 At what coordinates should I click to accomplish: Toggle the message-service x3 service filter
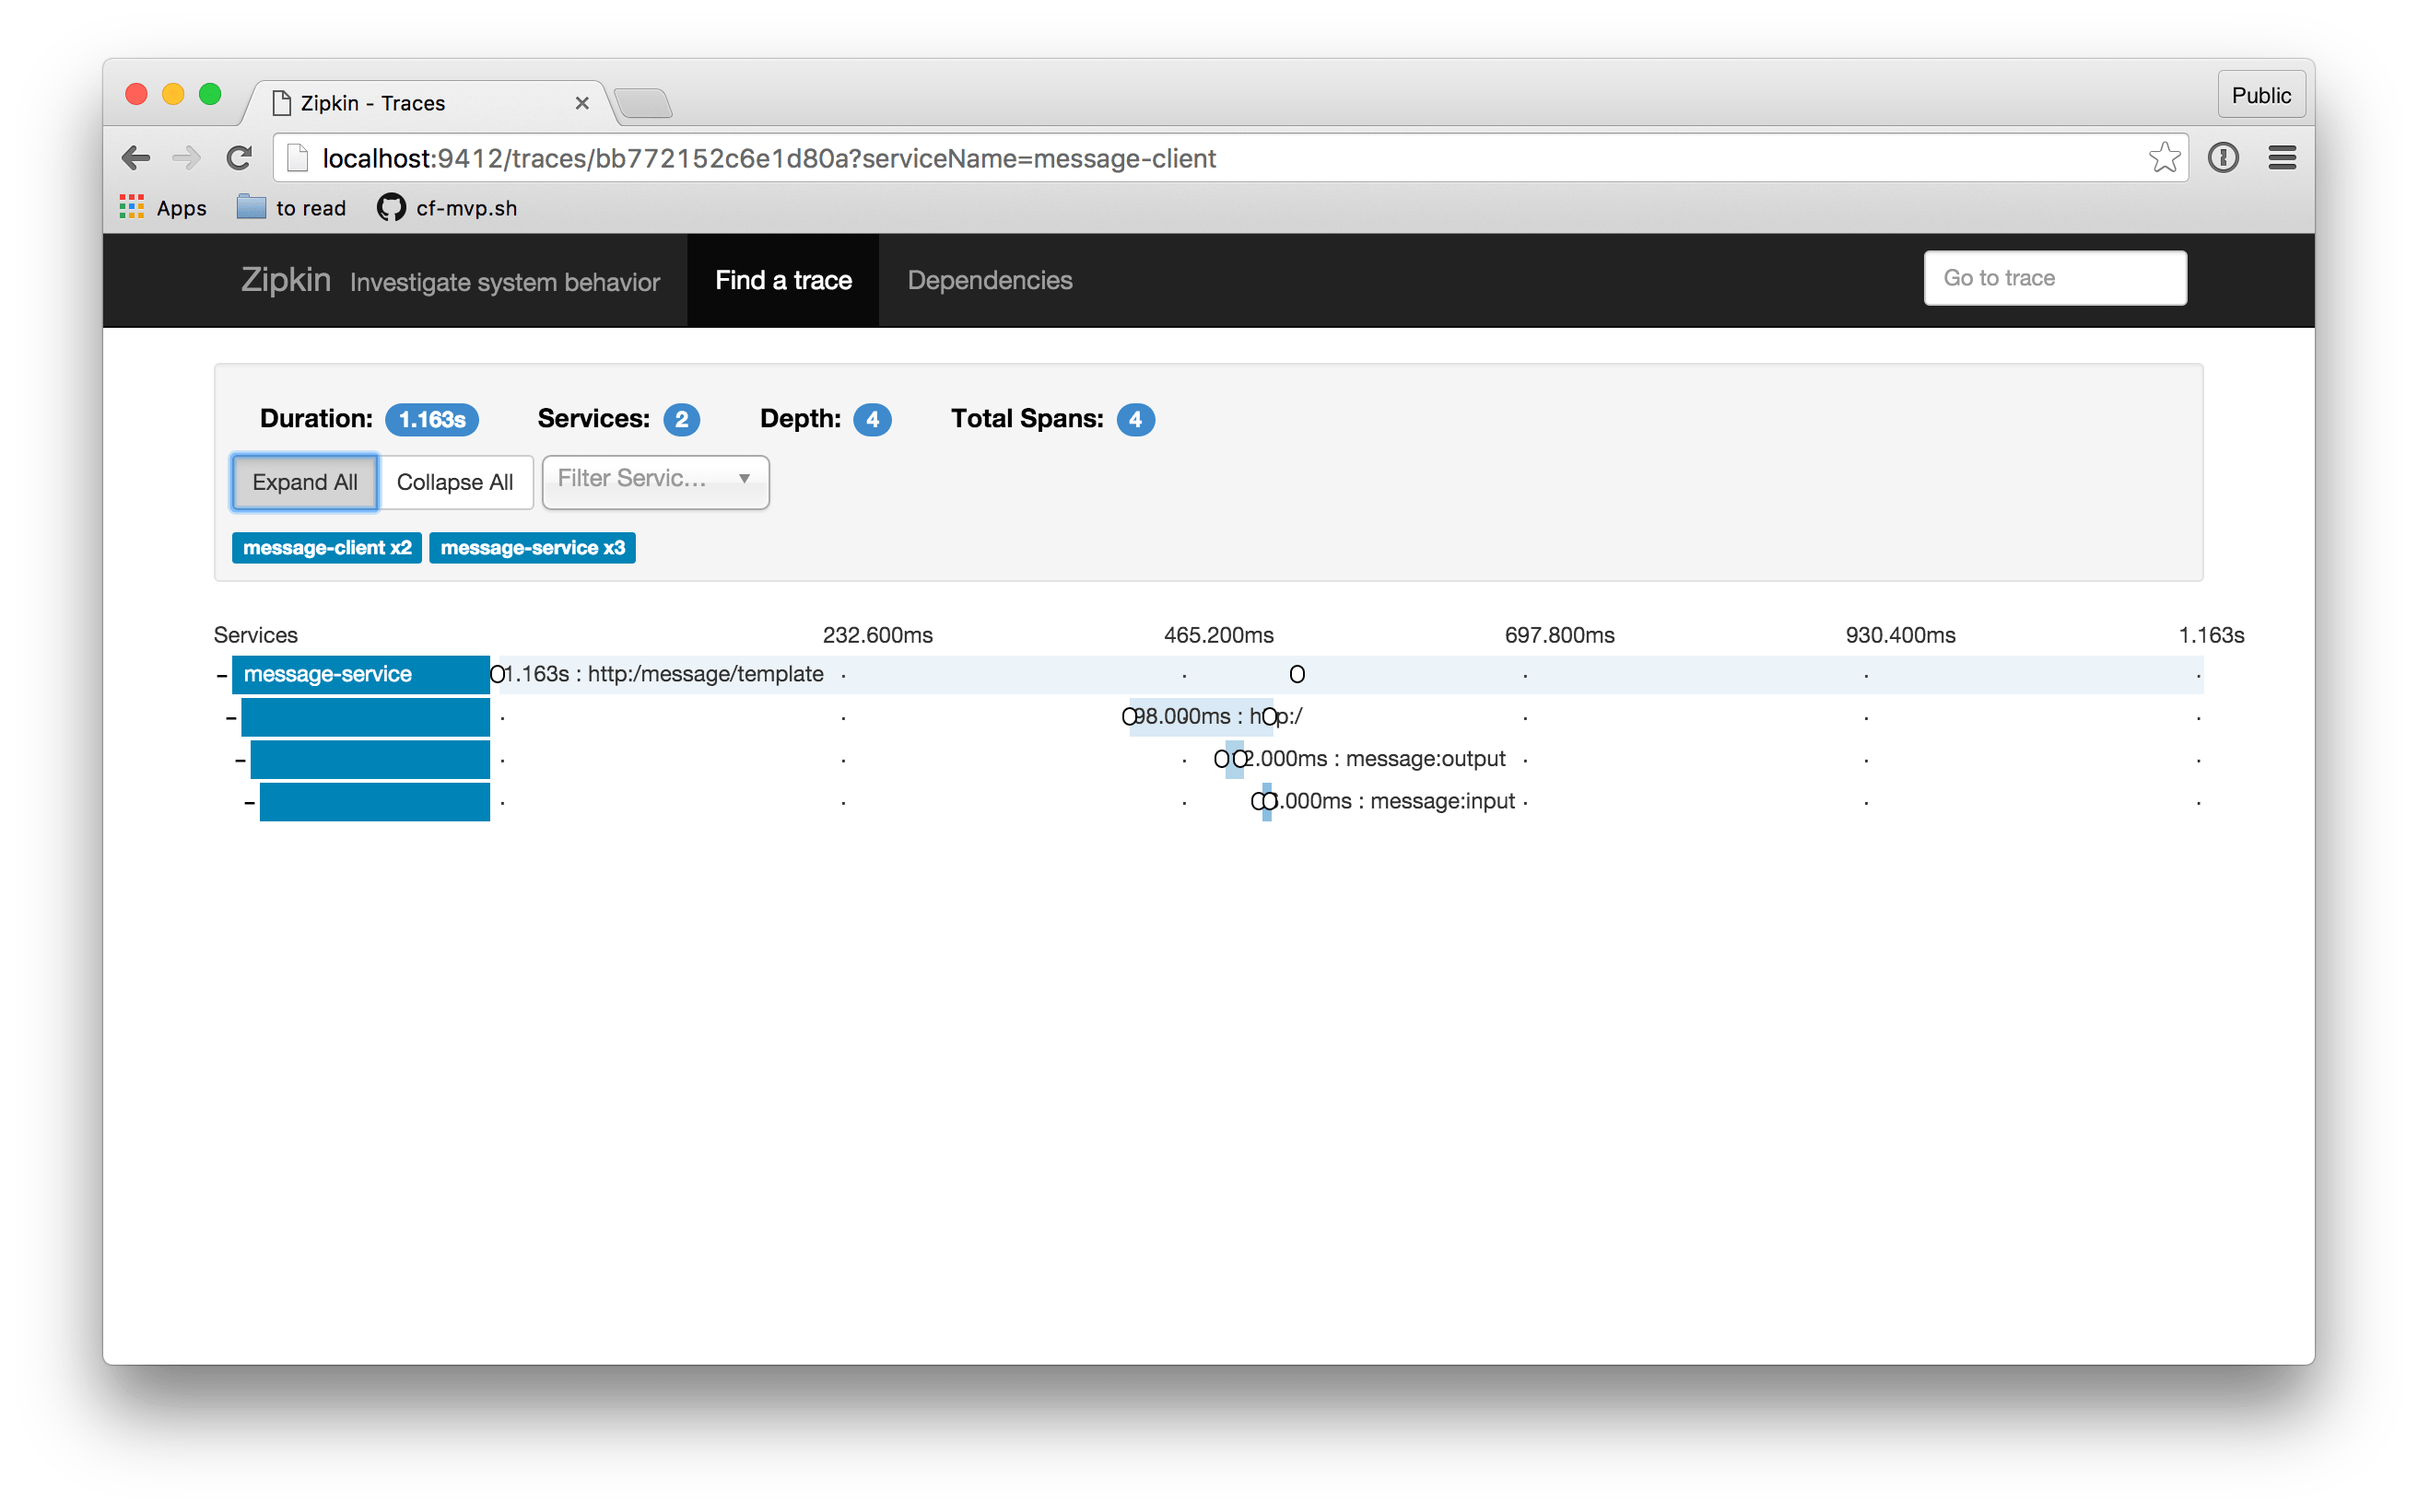[531, 547]
